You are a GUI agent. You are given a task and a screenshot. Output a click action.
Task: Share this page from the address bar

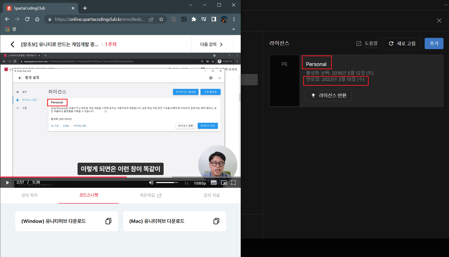point(151,19)
